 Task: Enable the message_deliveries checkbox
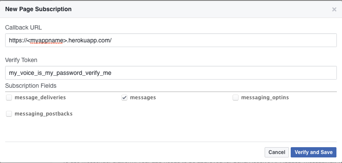click(9, 98)
